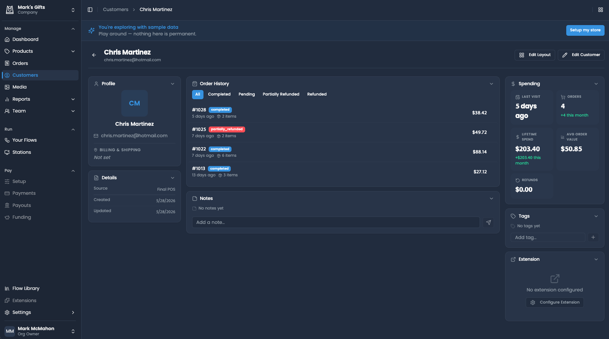Expand the Products submenu

click(73, 51)
